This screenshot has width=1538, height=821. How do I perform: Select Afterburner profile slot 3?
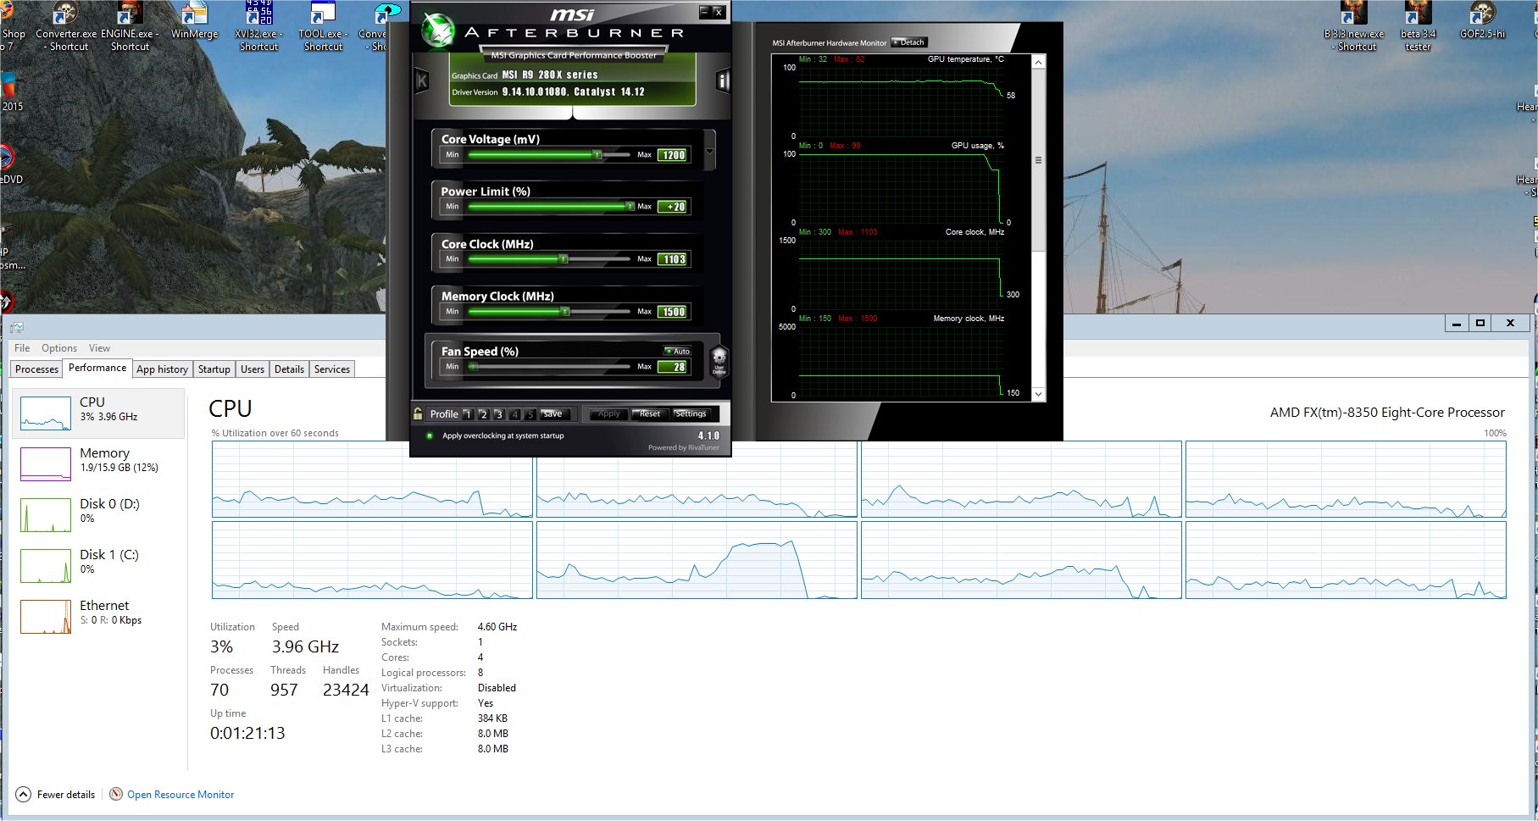point(499,414)
